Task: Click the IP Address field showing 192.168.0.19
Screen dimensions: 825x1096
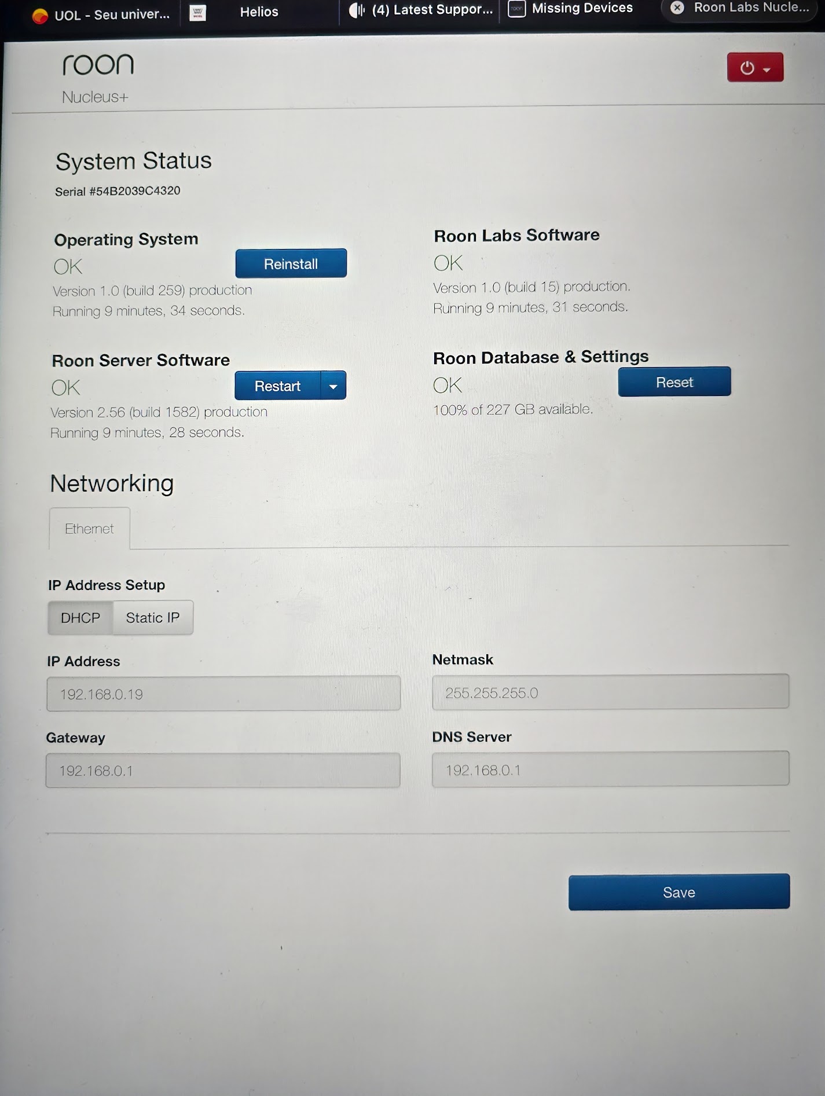Action: pyautogui.click(x=223, y=694)
